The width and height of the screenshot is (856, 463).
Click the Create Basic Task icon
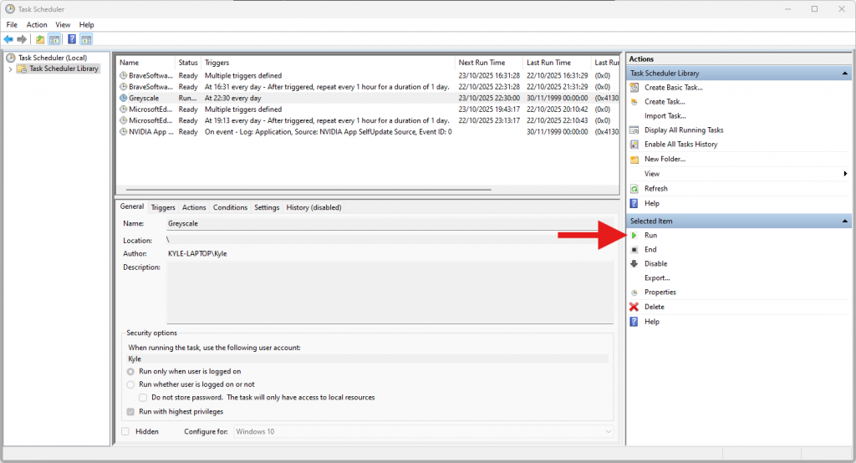(634, 88)
